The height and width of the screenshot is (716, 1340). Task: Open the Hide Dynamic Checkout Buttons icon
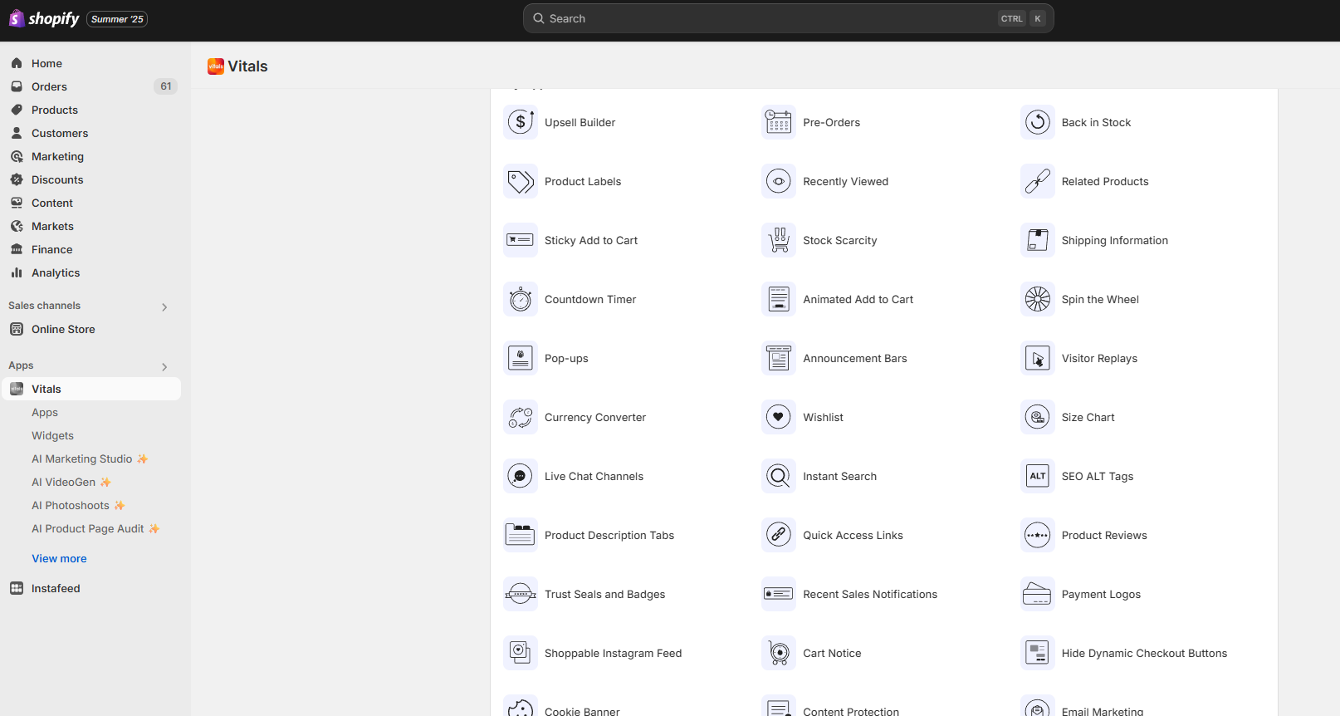(1038, 653)
